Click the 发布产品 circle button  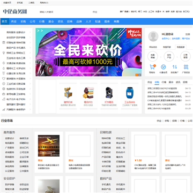point(169,56)
